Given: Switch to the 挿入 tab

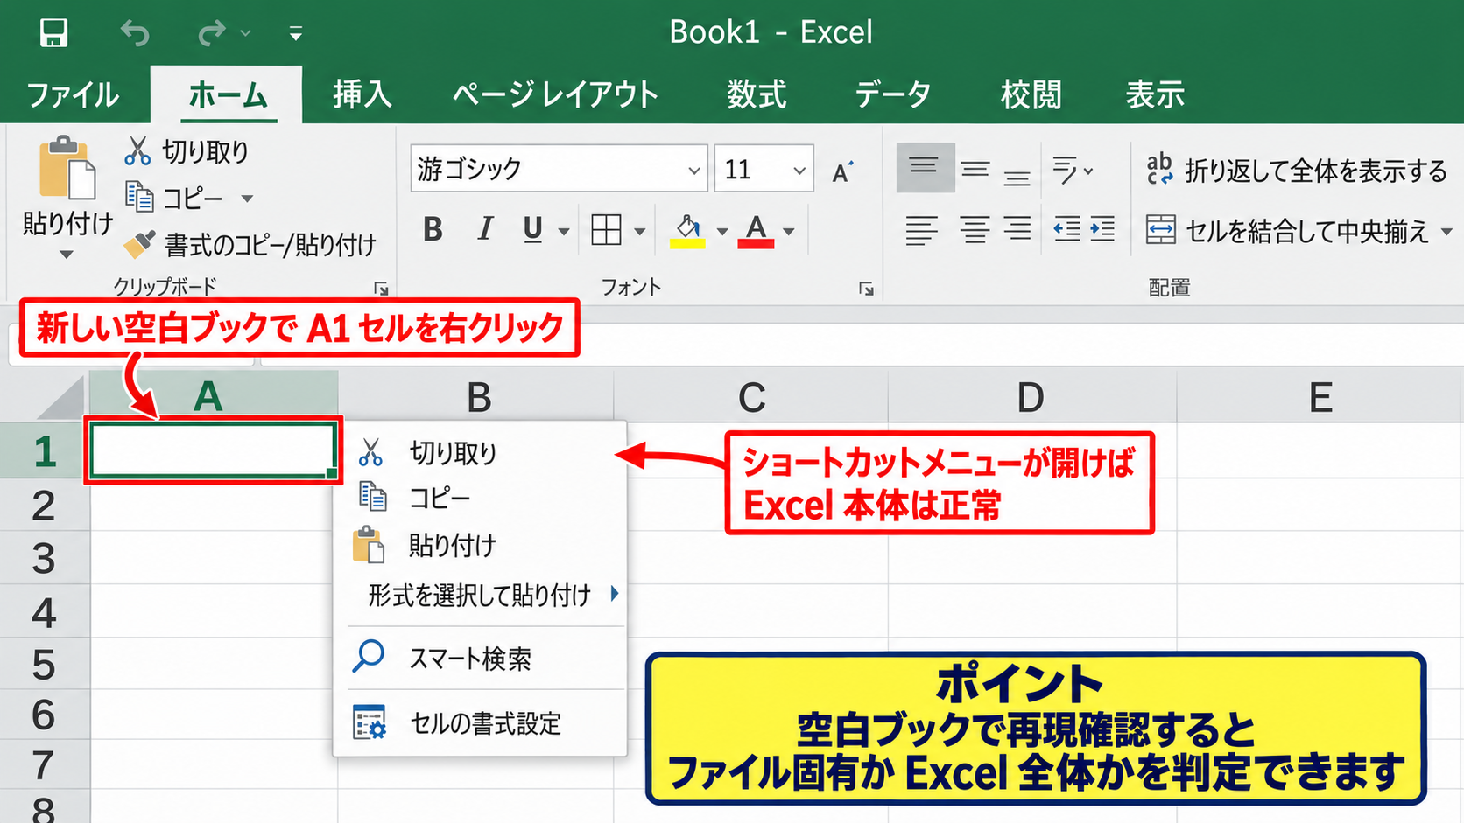Looking at the screenshot, I should click(362, 94).
